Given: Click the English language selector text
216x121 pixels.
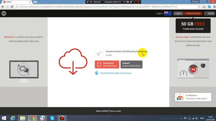Looking at the screenshot, I should 159,13.
